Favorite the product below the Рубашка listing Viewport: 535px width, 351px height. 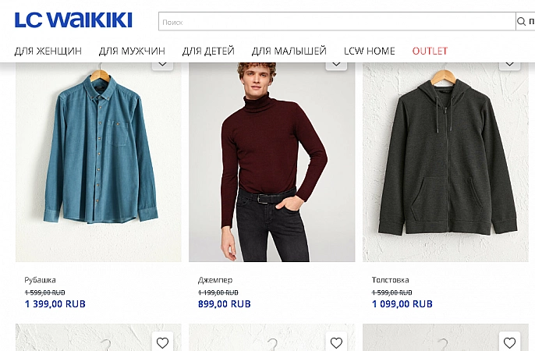tap(162, 342)
